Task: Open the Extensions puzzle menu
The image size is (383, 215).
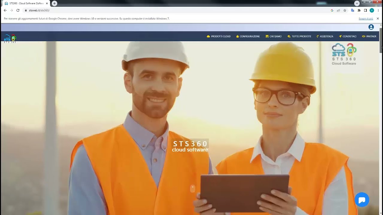Action: point(359,10)
